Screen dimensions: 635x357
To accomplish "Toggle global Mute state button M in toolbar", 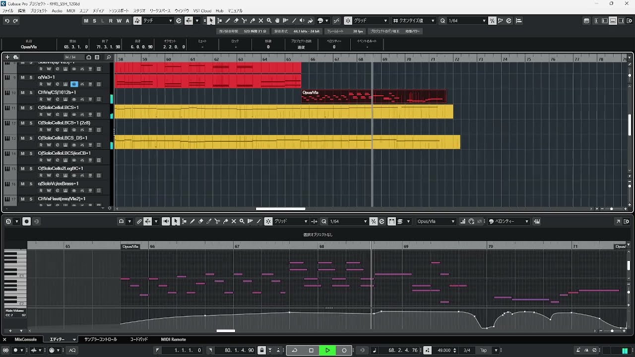I will tap(86, 21).
